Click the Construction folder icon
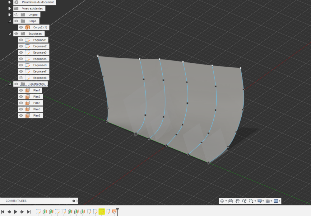Image resolution: width=311 pixels, height=216 pixels. [23, 84]
